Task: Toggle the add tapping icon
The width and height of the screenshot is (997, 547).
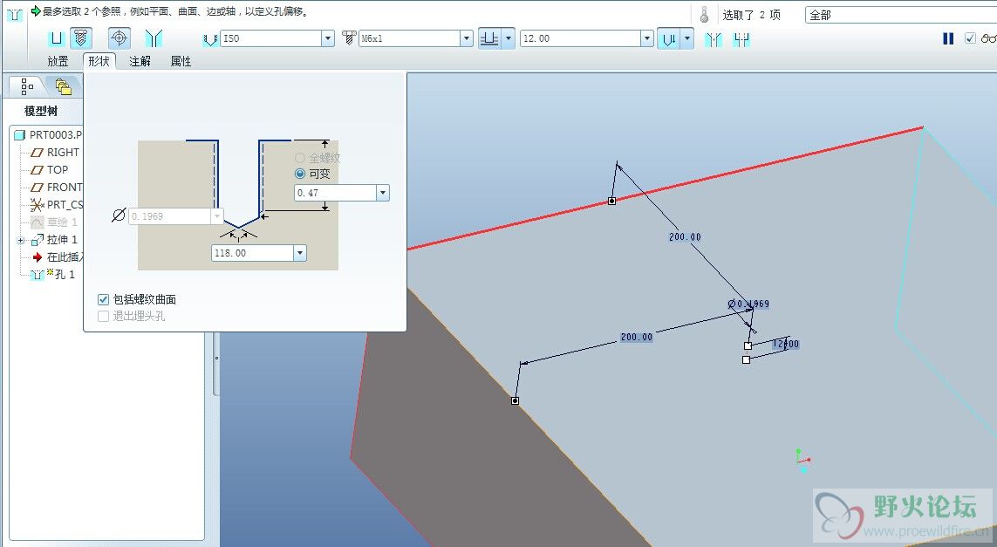Action: (x=119, y=38)
